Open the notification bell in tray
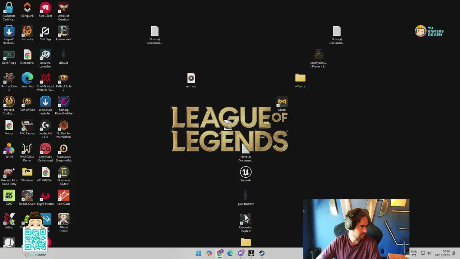The width and height of the screenshot is (460, 259). [x=454, y=253]
